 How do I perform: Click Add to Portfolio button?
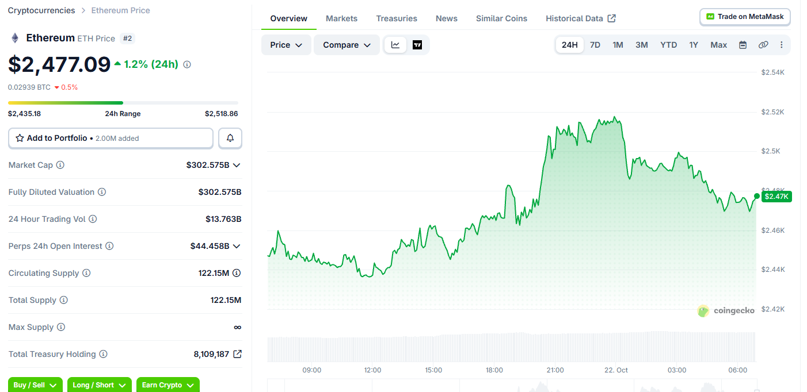(x=111, y=138)
